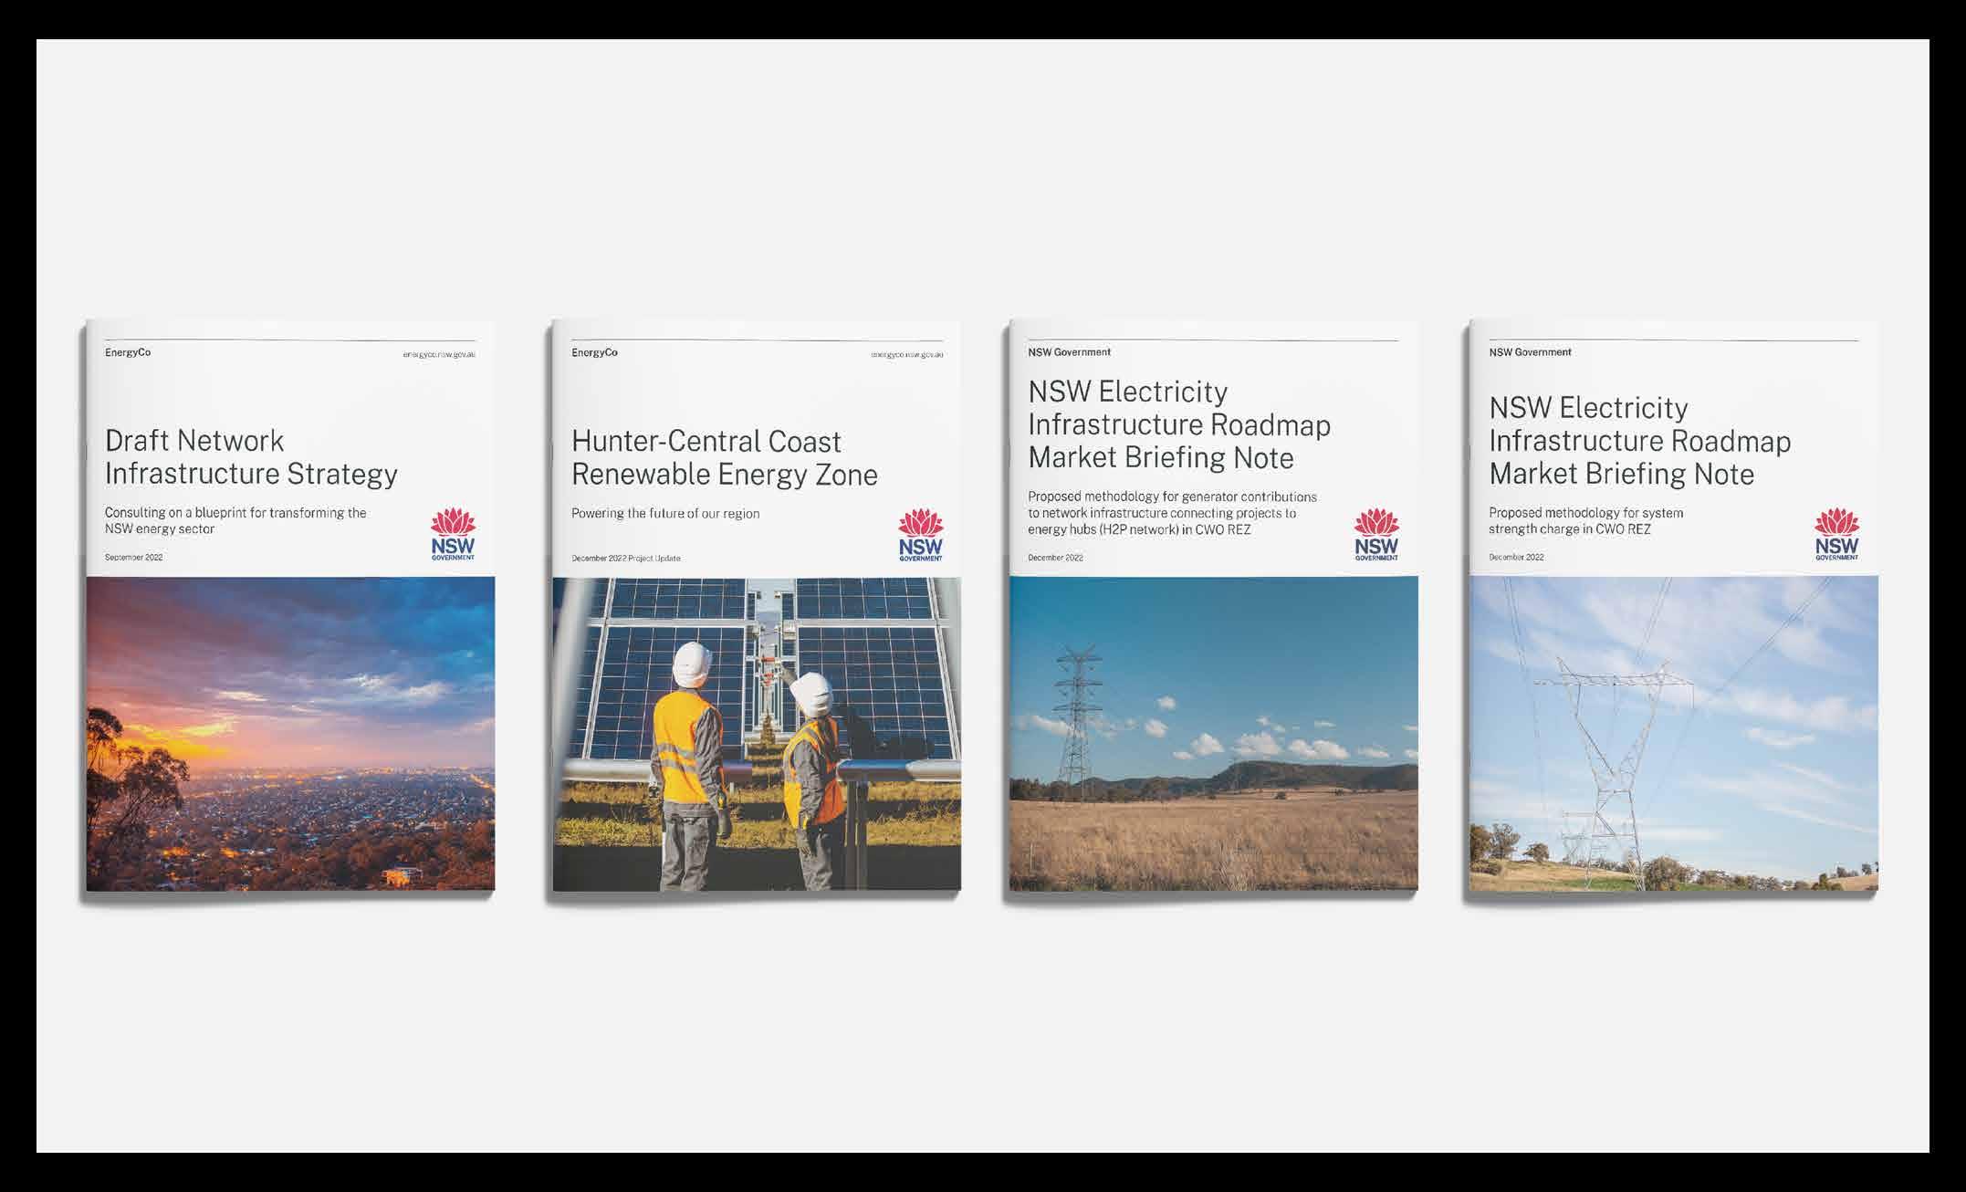Click 'Powering the future of our region' subtitle
Screen dimensions: 1966x1192
coord(664,514)
